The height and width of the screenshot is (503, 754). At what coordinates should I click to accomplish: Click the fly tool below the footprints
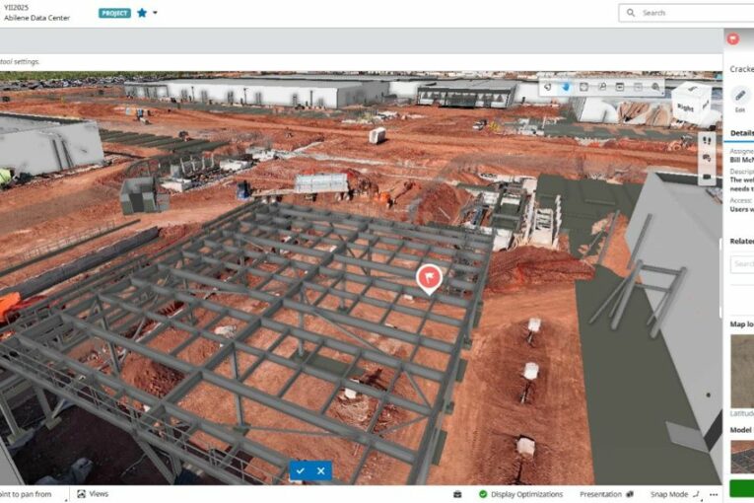[707, 159]
